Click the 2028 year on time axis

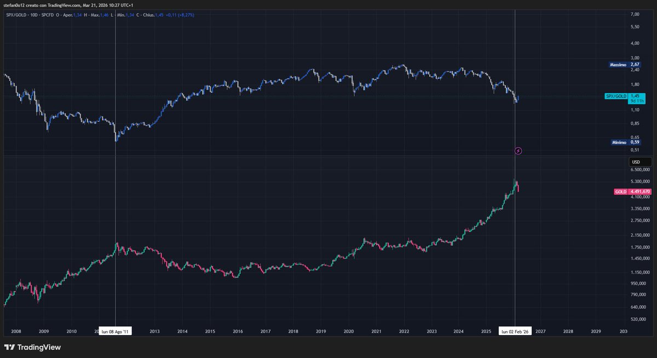(568, 331)
